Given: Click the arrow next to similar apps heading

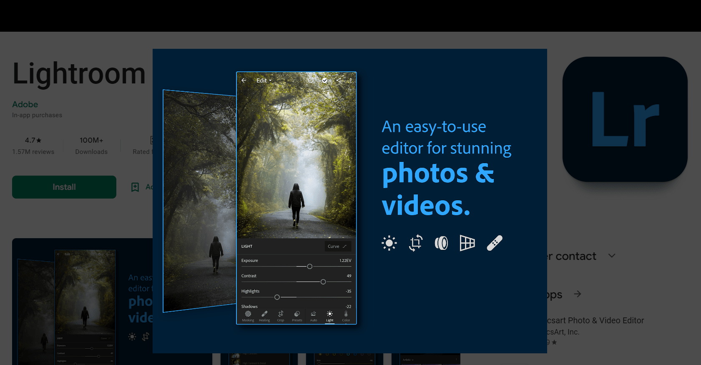Looking at the screenshot, I should [x=578, y=294].
